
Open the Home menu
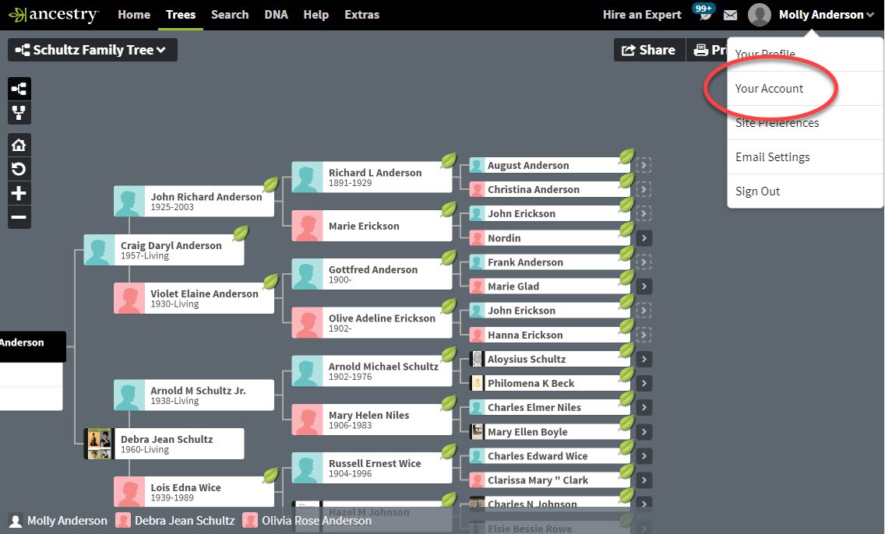(134, 15)
